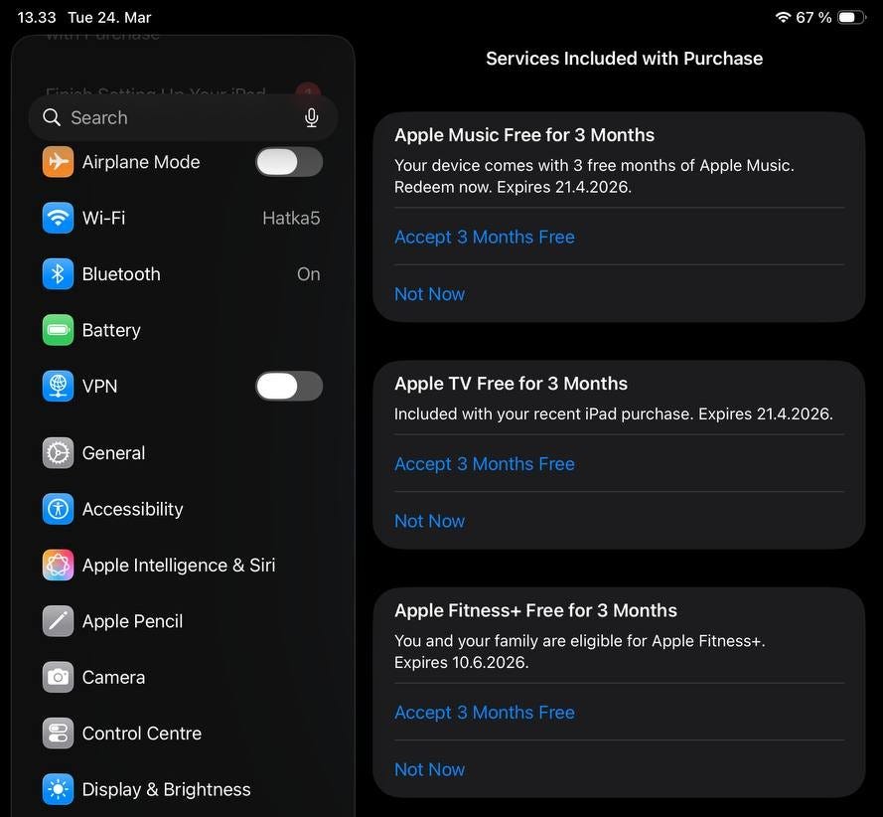883x817 pixels.
Task: Open Control Centre settings row
Action: coord(183,734)
